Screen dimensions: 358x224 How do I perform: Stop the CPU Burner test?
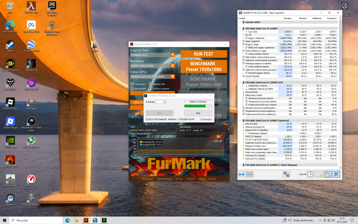198,113
